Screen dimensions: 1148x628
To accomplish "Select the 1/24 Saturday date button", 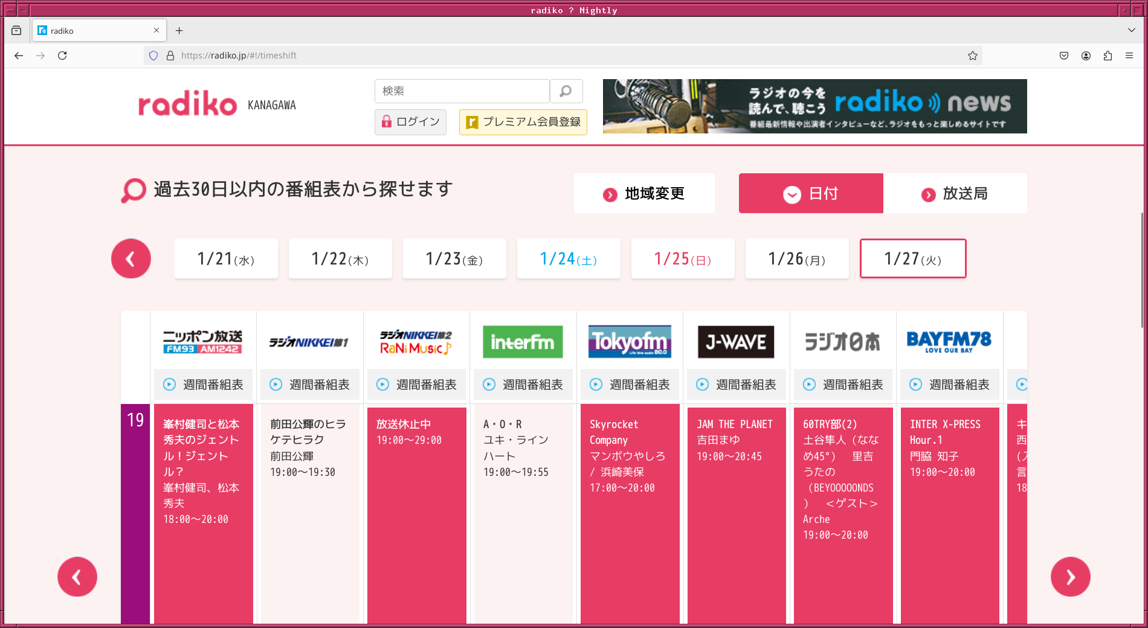I will click(568, 258).
